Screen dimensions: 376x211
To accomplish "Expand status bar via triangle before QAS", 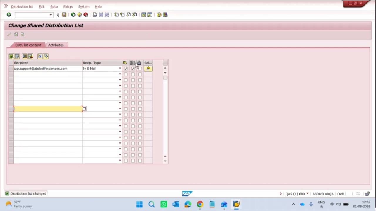I will (281, 194).
